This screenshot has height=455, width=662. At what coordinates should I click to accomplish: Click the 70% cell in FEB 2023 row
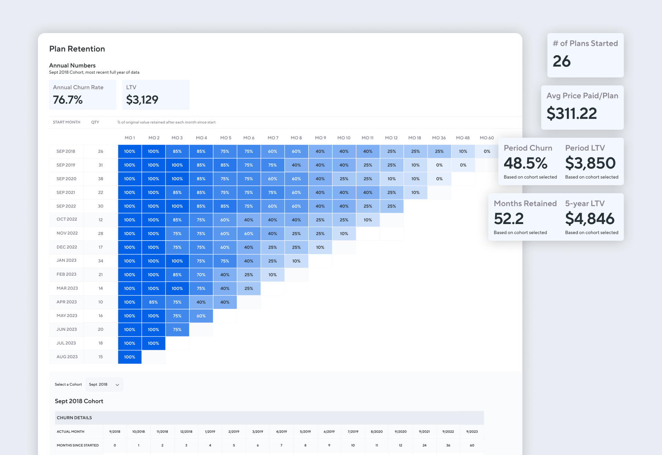click(201, 275)
